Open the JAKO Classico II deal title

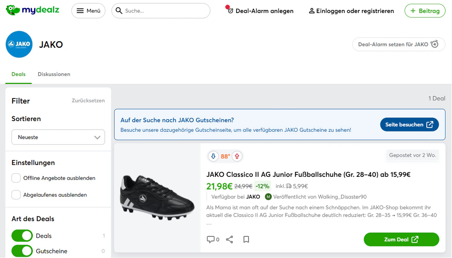308,175
